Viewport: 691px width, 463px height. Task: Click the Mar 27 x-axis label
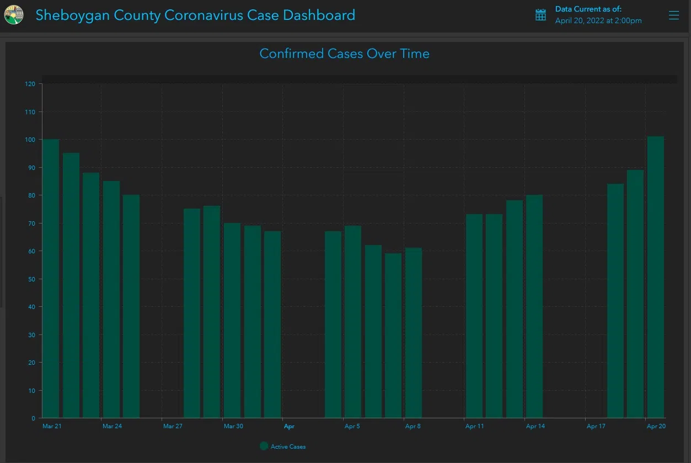pos(173,426)
